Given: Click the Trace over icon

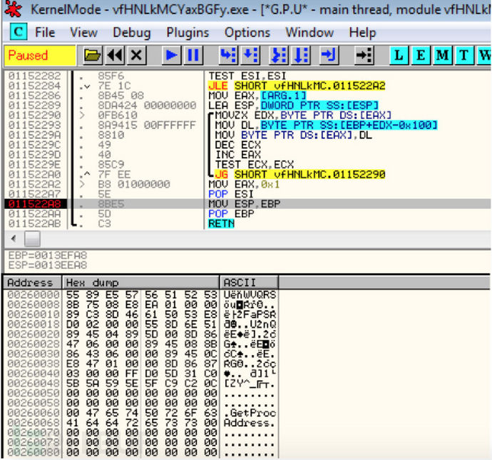Looking at the screenshot, I should point(302,56).
